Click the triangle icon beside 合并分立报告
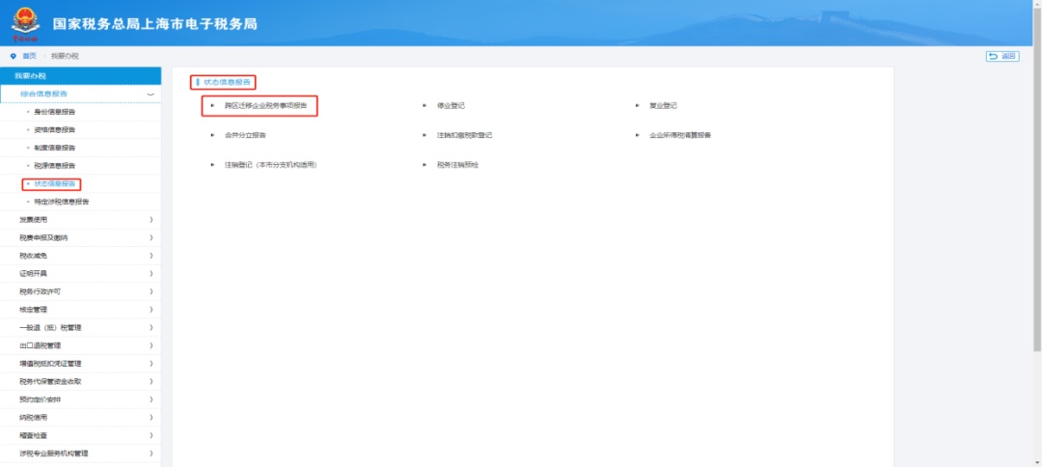The height and width of the screenshot is (467, 1042). tap(212, 135)
